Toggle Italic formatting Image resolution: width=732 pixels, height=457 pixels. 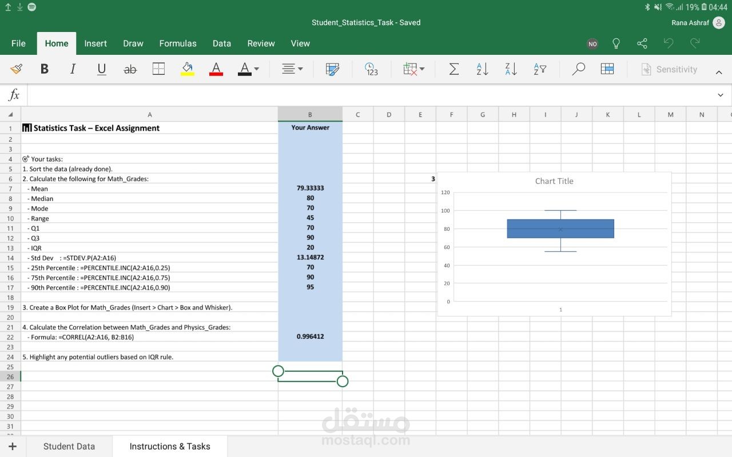point(73,69)
